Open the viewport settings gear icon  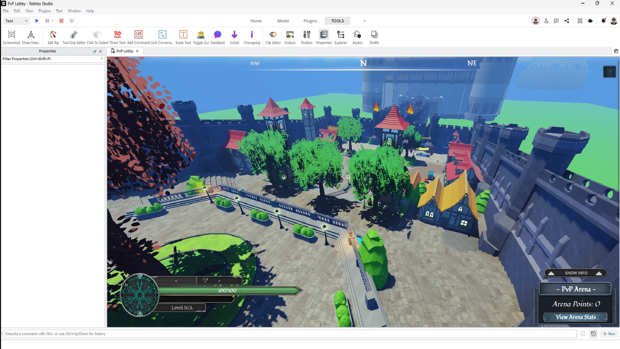616,51
